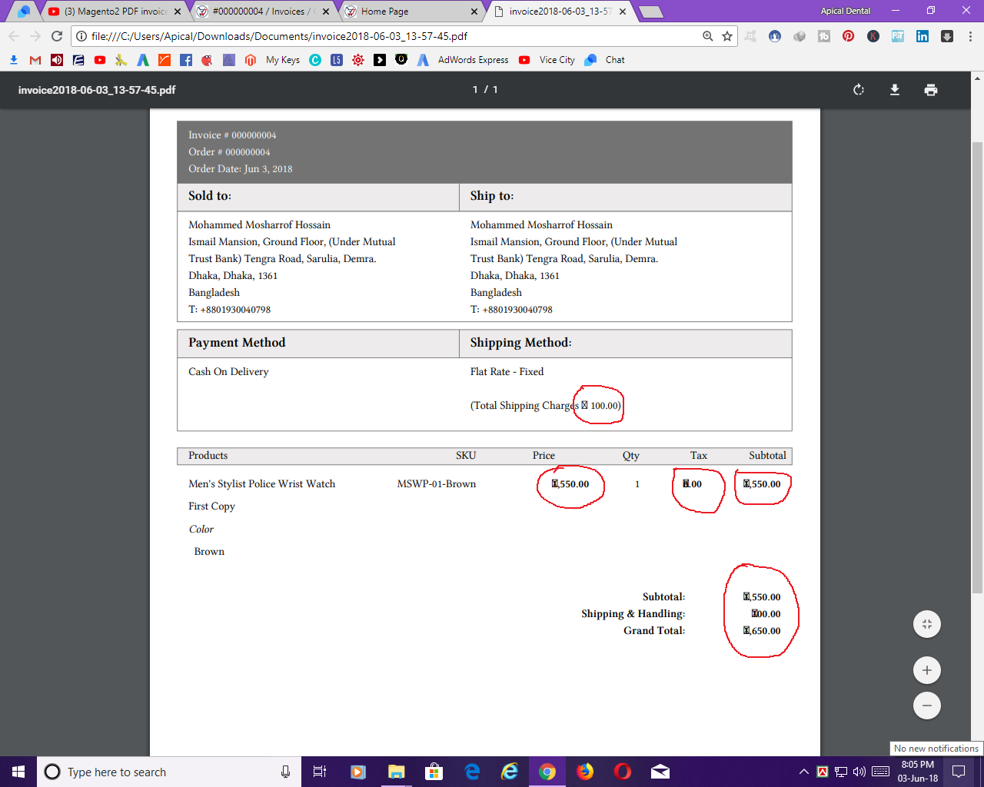Viewport: 984px width, 787px height.
Task: Rotate the PDF clockwise
Action: pos(859,90)
